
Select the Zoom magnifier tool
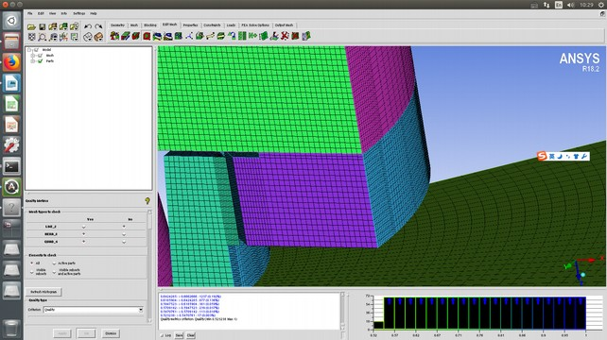point(43,37)
